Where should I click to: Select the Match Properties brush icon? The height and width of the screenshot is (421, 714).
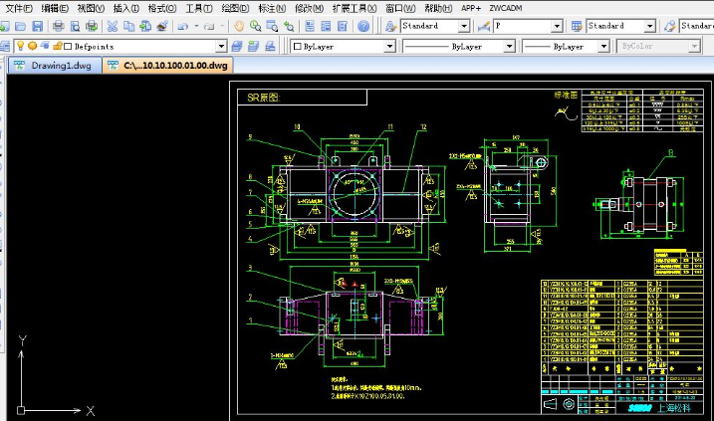pos(162,26)
